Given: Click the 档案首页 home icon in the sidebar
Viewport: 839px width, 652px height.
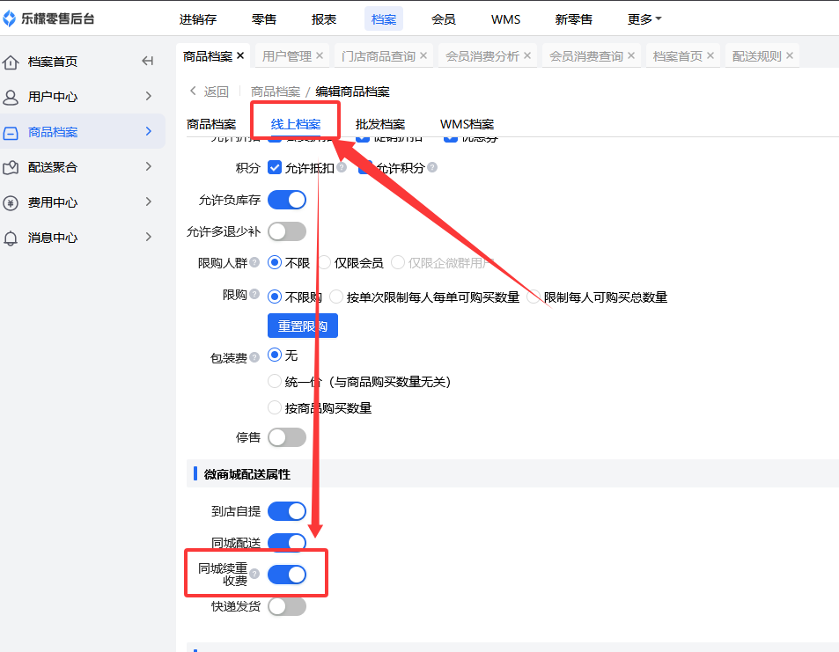Looking at the screenshot, I should 11,62.
